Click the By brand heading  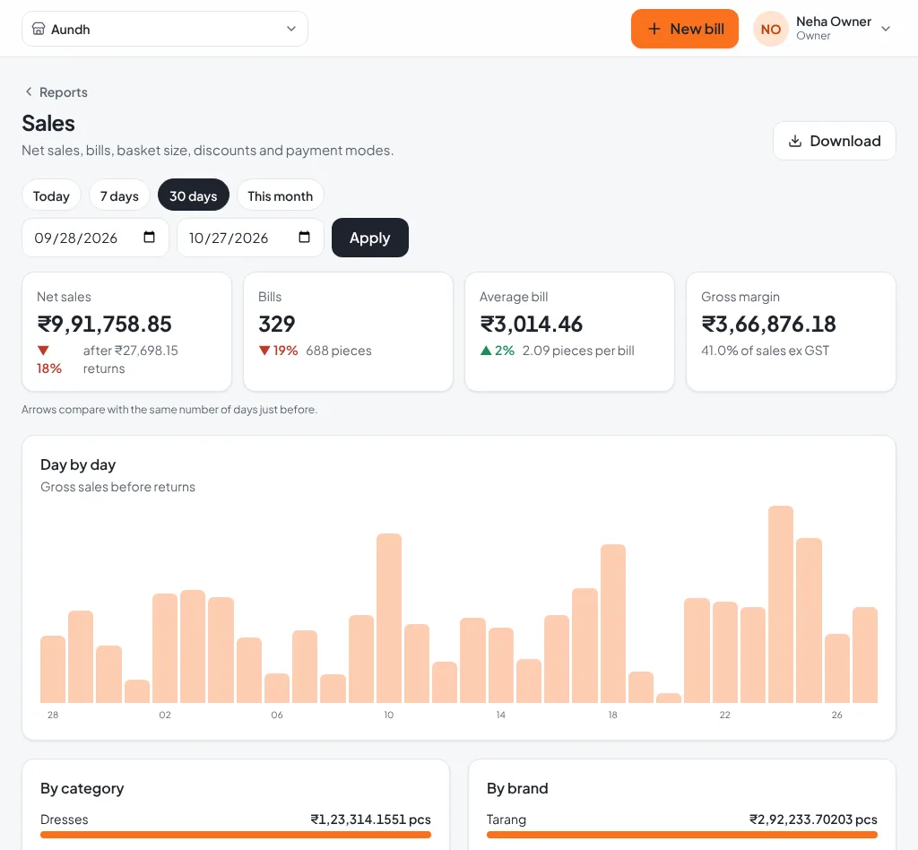point(517,788)
